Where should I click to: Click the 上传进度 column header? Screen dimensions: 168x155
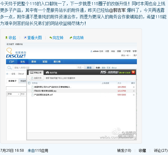[105, 83]
